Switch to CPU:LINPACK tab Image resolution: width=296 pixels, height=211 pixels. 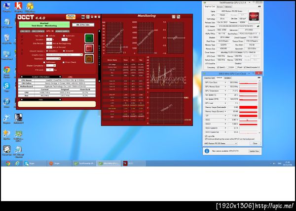38,31
